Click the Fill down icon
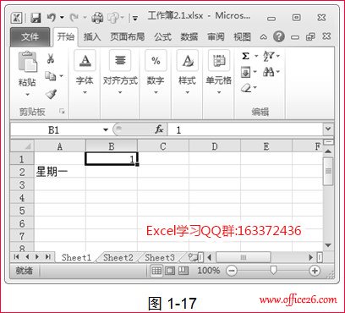Screen dimensions: 345x313 click(x=246, y=73)
